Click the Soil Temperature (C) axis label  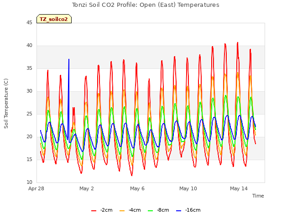pos(6,104)
